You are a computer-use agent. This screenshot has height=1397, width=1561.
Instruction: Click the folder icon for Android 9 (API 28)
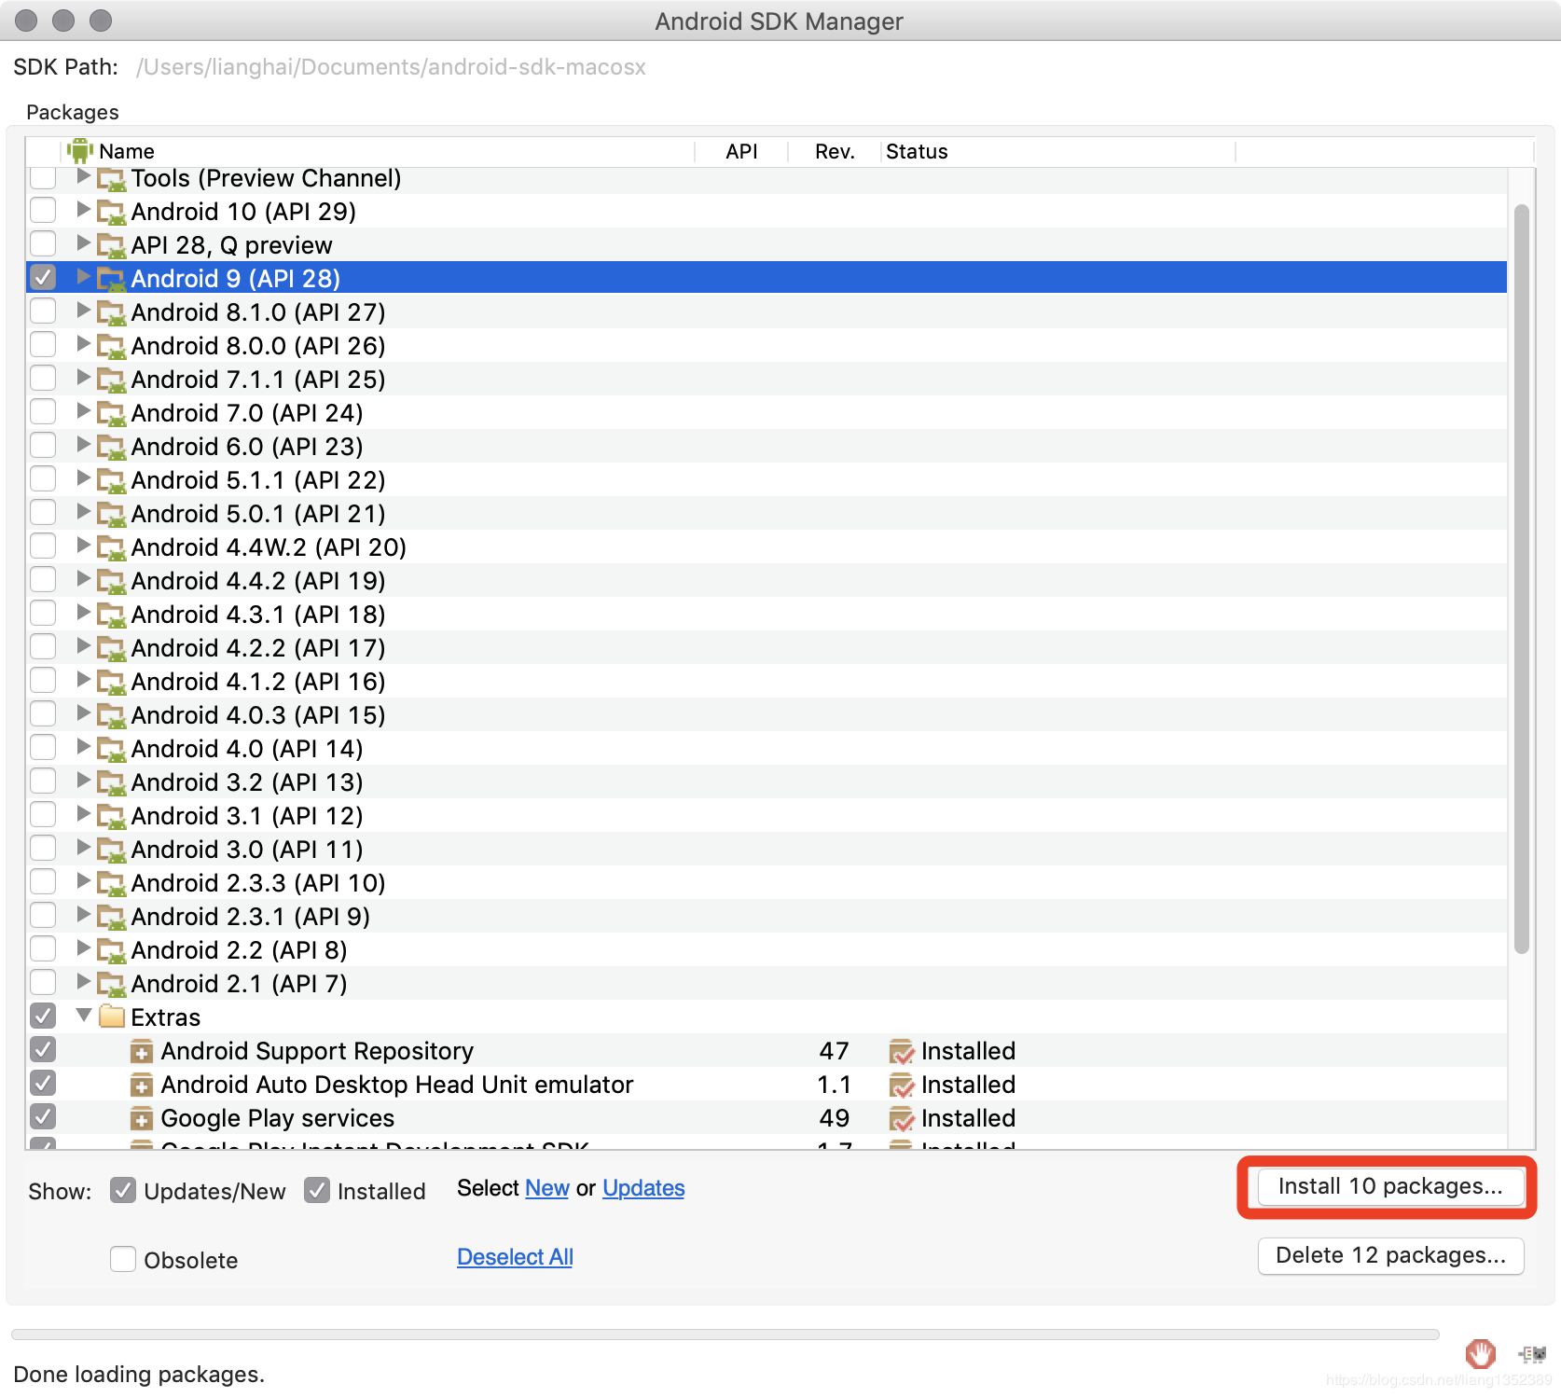click(x=112, y=280)
